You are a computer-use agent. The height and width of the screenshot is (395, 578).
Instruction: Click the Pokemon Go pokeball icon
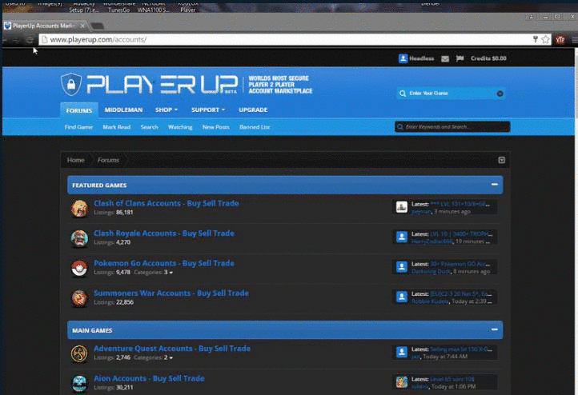pos(79,268)
